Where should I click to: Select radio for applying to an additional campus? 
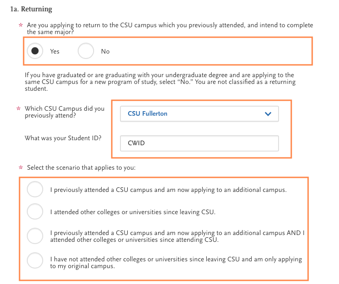pos(35,190)
